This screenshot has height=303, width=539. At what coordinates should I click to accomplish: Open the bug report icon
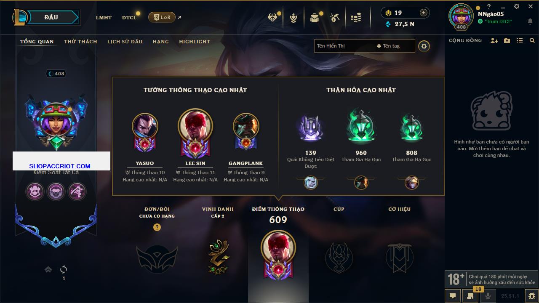pyautogui.click(x=532, y=296)
